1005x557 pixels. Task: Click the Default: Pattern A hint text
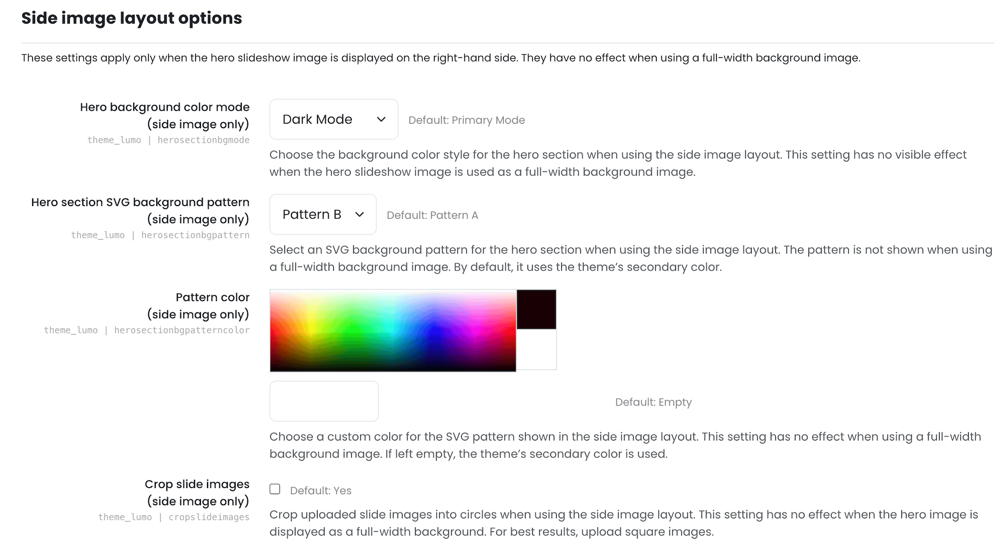click(432, 215)
